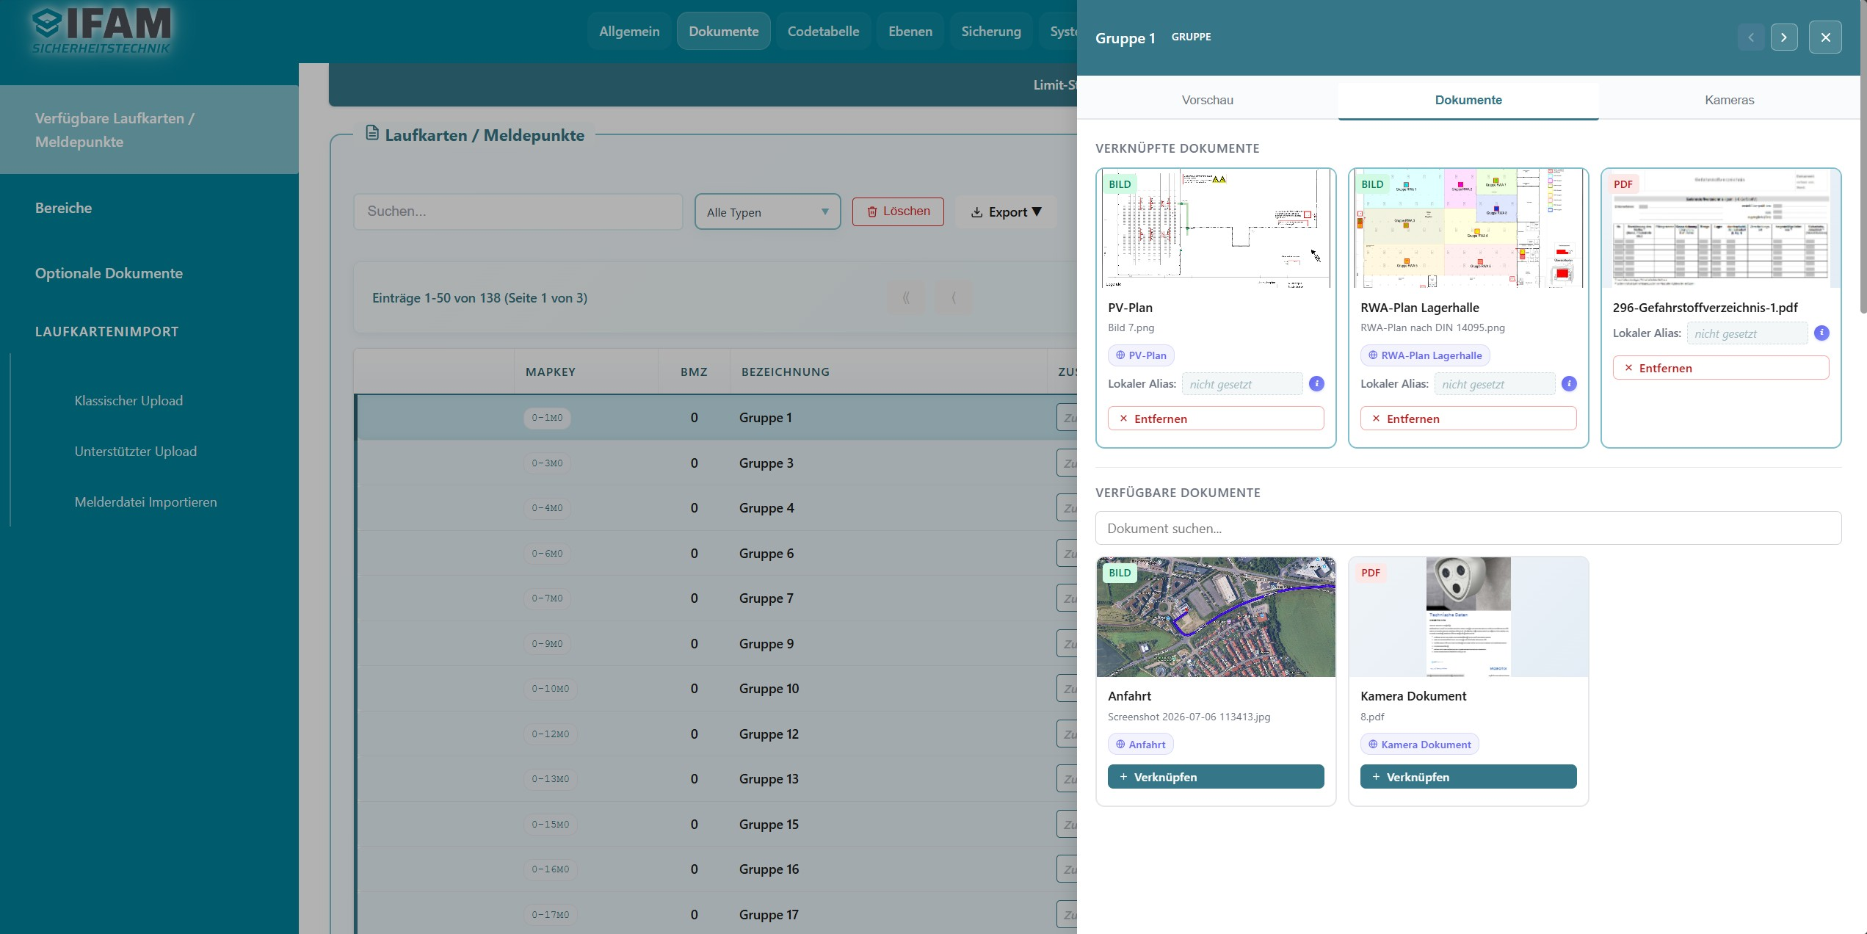The image size is (1867, 934).
Task: Jump to first page of entries
Action: tap(906, 297)
